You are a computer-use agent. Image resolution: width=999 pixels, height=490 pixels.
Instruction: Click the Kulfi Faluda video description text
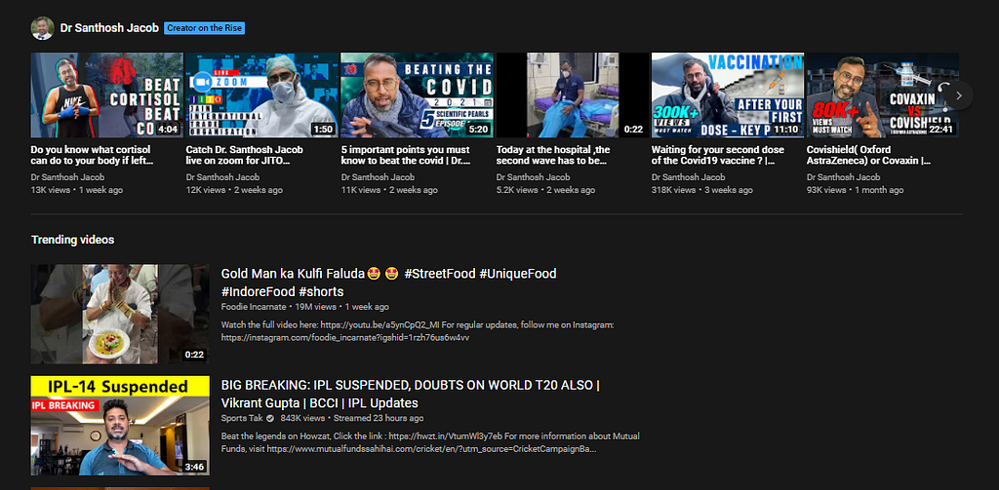(x=418, y=331)
